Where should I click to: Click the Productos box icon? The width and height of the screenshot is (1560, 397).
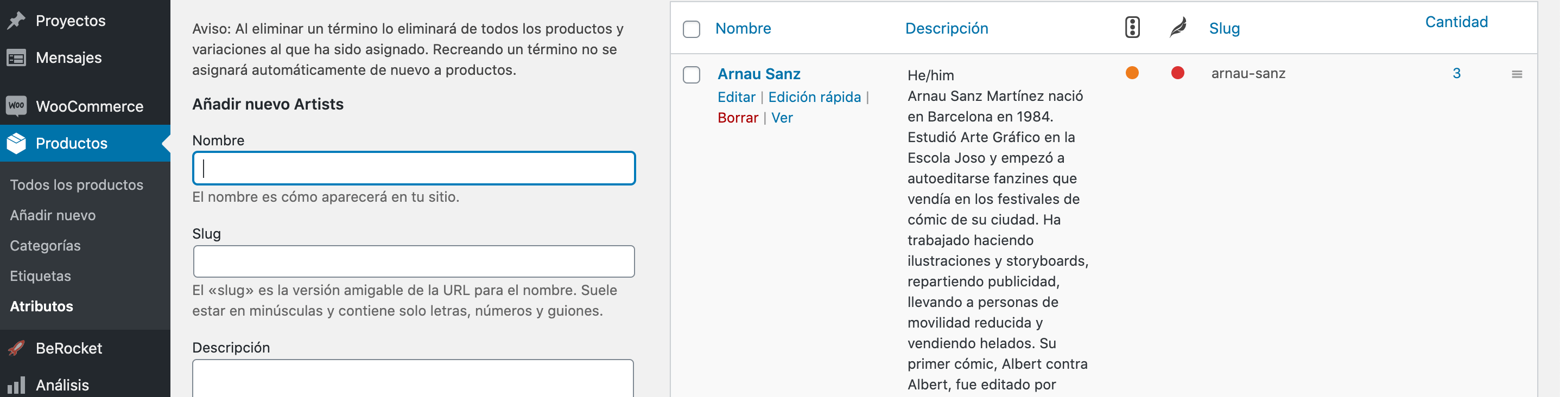pos(16,143)
